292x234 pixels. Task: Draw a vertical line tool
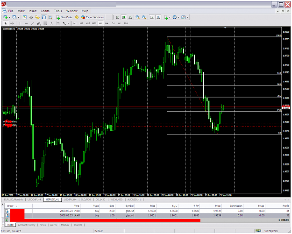[20, 23]
